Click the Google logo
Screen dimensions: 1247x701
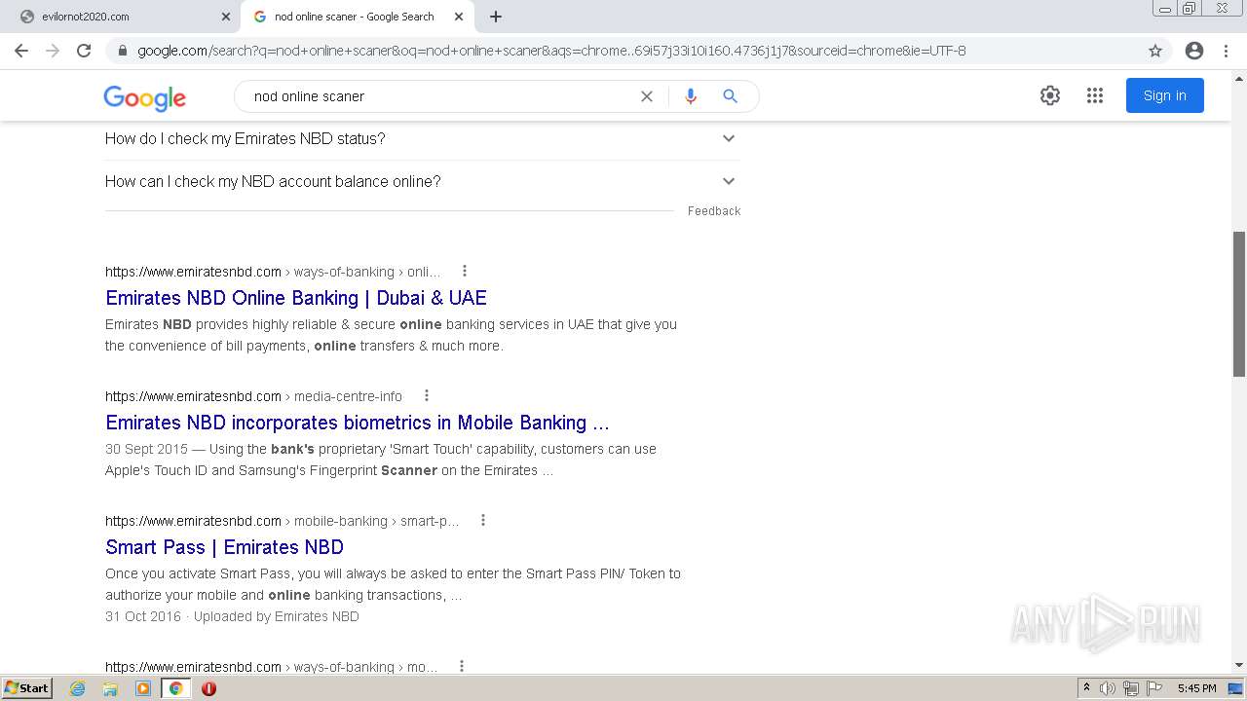point(145,96)
